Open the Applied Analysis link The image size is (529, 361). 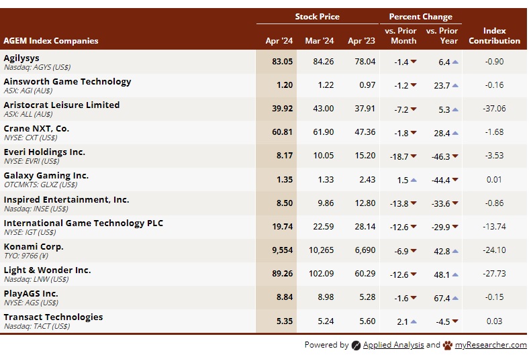(x=393, y=345)
